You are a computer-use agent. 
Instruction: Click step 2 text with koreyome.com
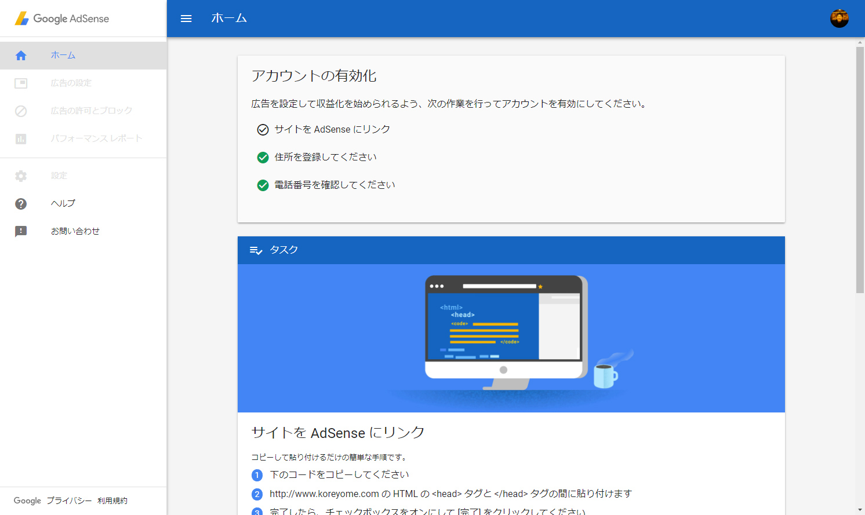click(450, 494)
